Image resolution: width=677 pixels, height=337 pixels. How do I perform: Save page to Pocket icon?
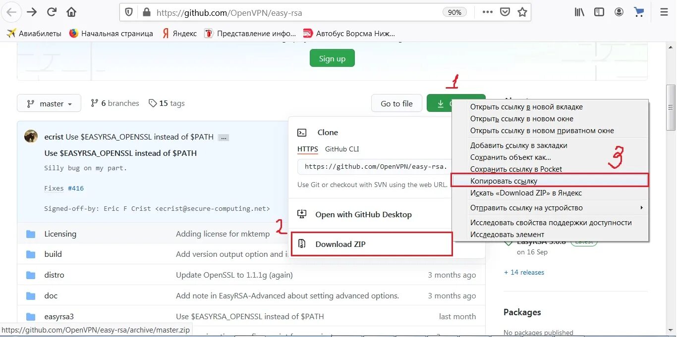tap(505, 12)
